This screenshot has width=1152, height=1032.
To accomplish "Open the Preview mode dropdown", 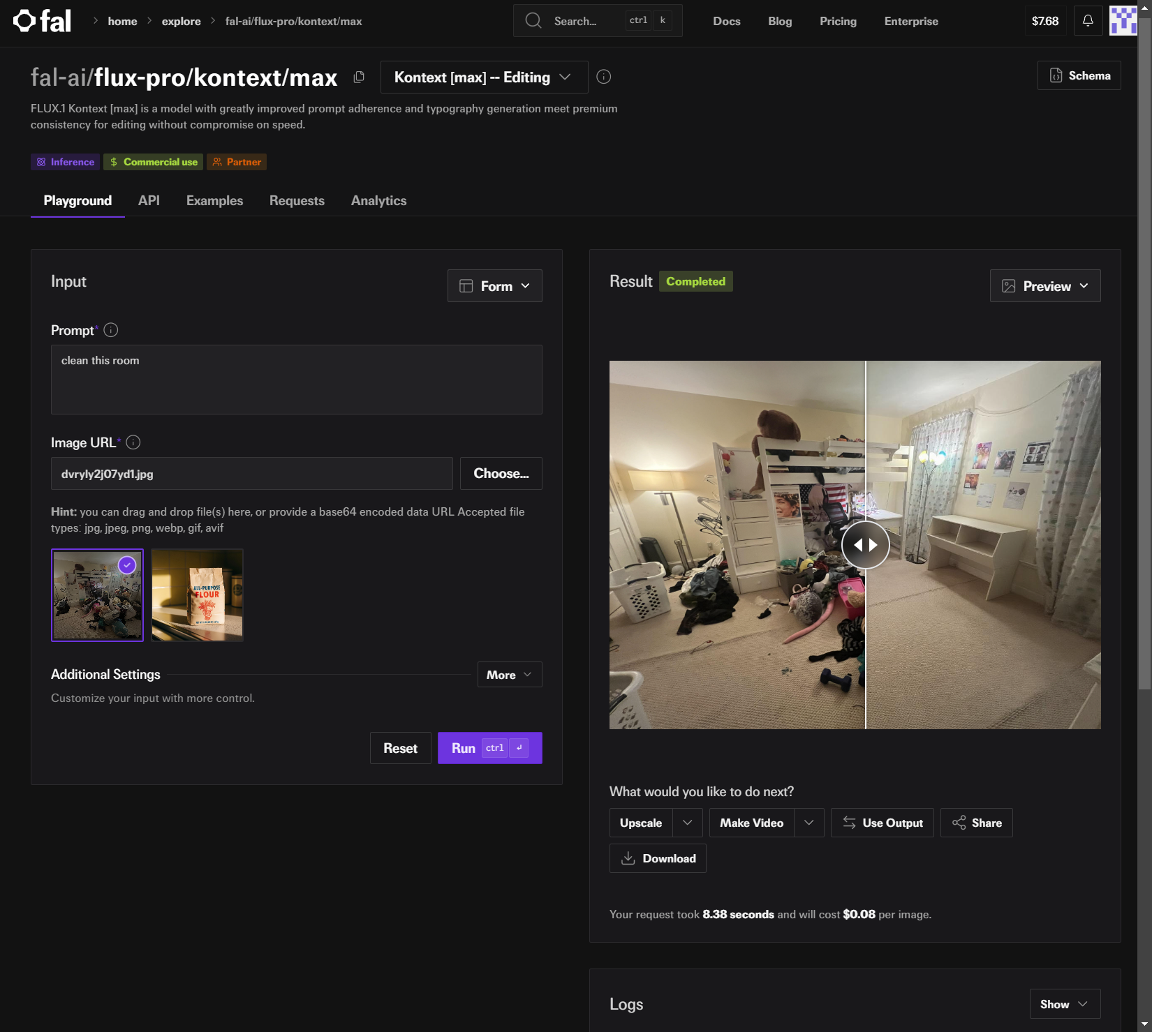I will pos(1045,286).
